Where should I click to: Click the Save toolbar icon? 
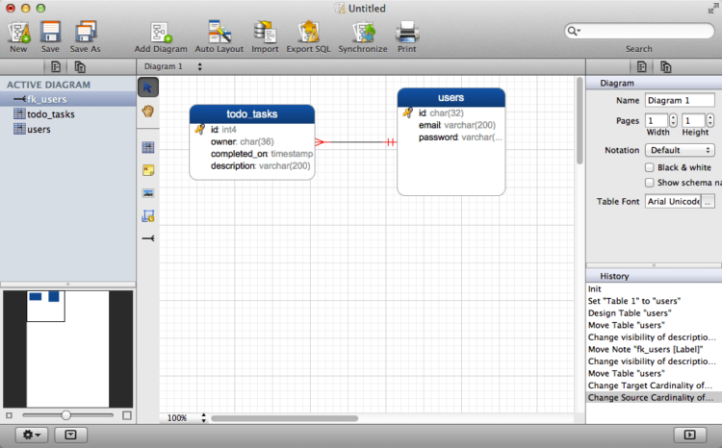click(x=50, y=32)
